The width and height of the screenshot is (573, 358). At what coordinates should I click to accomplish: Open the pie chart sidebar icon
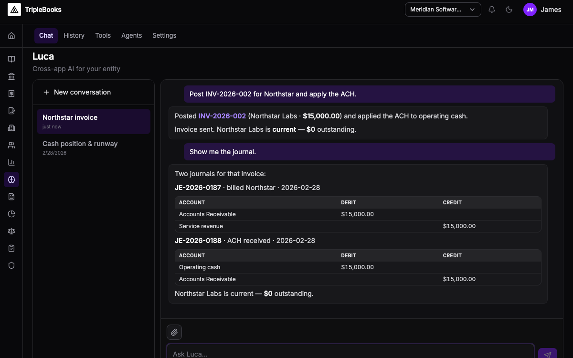tap(11, 214)
